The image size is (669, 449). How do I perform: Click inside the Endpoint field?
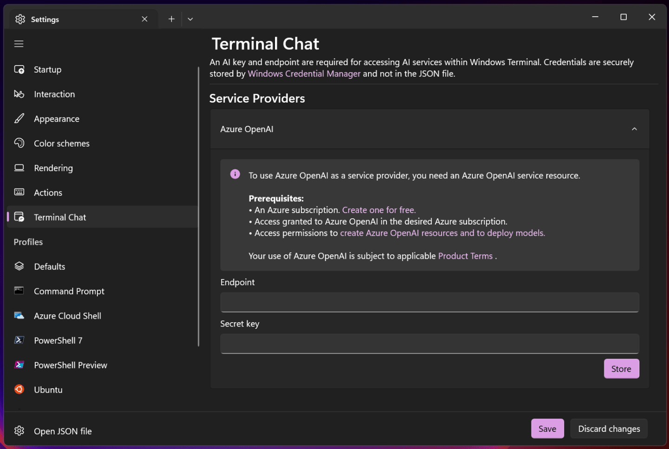tap(429, 302)
